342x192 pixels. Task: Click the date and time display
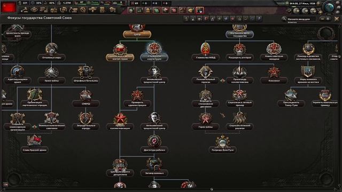[302, 4]
